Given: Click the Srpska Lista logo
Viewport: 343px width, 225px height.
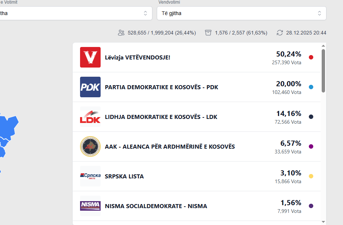Looking at the screenshot, I should 90,176.
